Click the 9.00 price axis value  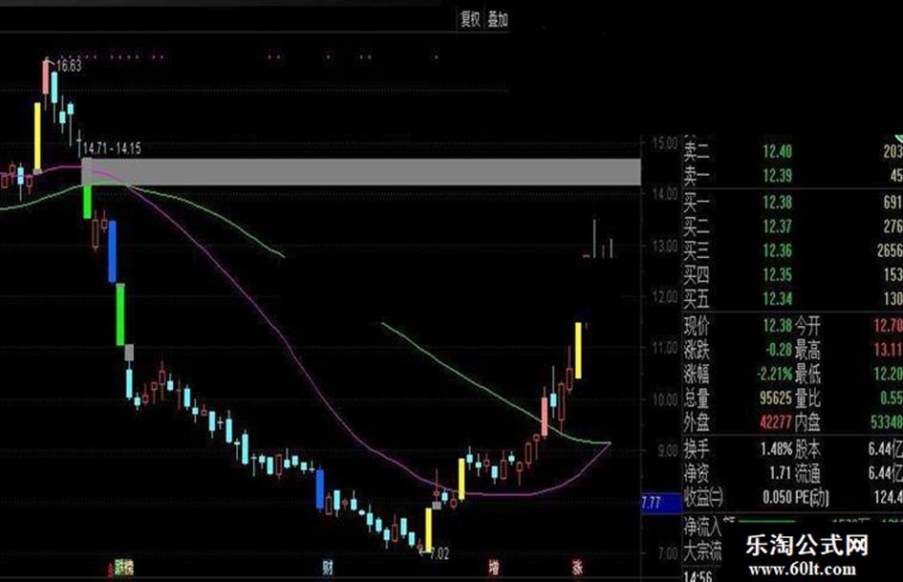pos(668,451)
